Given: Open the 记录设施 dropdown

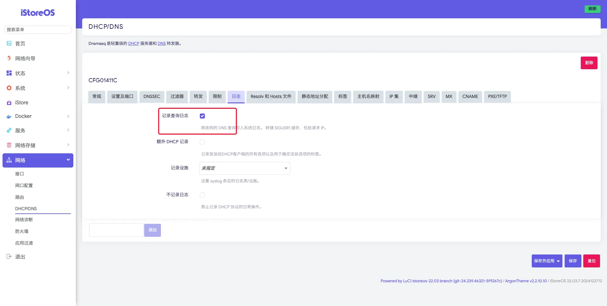Looking at the screenshot, I should click(x=244, y=168).
